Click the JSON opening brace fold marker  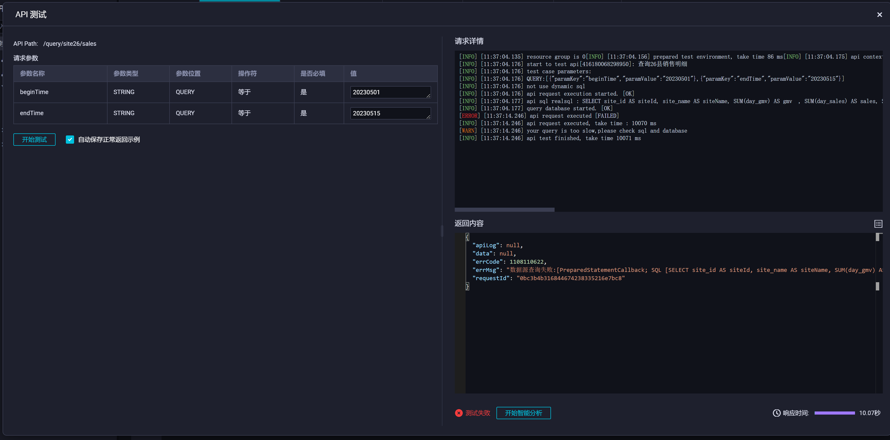click(x=467, y=237)
